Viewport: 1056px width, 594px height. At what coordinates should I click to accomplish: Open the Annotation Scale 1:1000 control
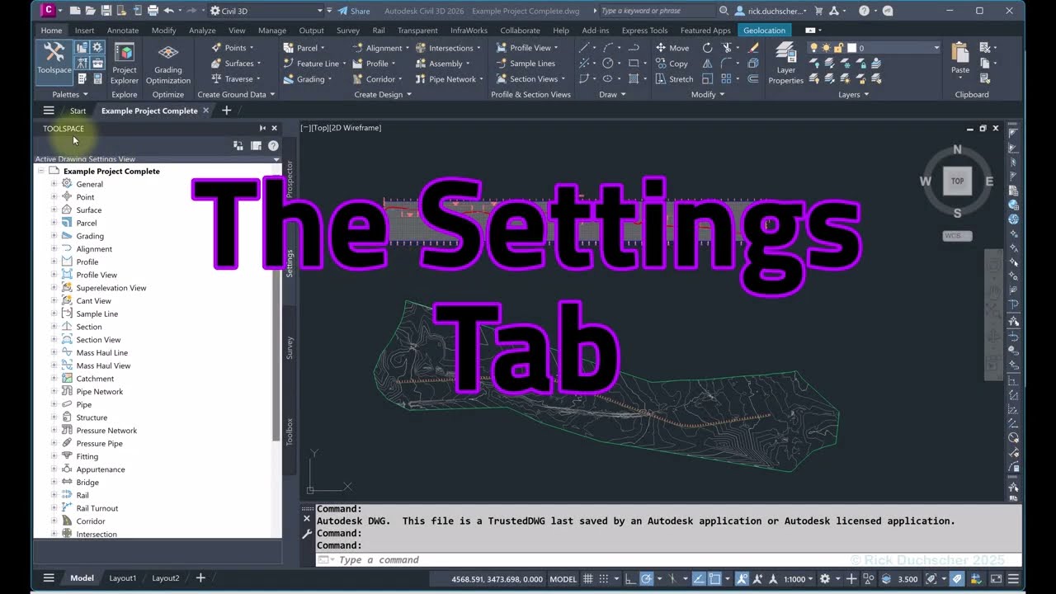(799, 578)
